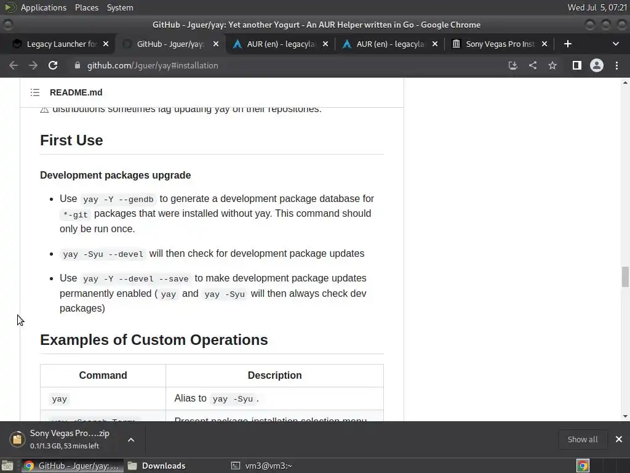Click the Description table header
Viewport: 630px width, 473px height.
tap(274, 375)
